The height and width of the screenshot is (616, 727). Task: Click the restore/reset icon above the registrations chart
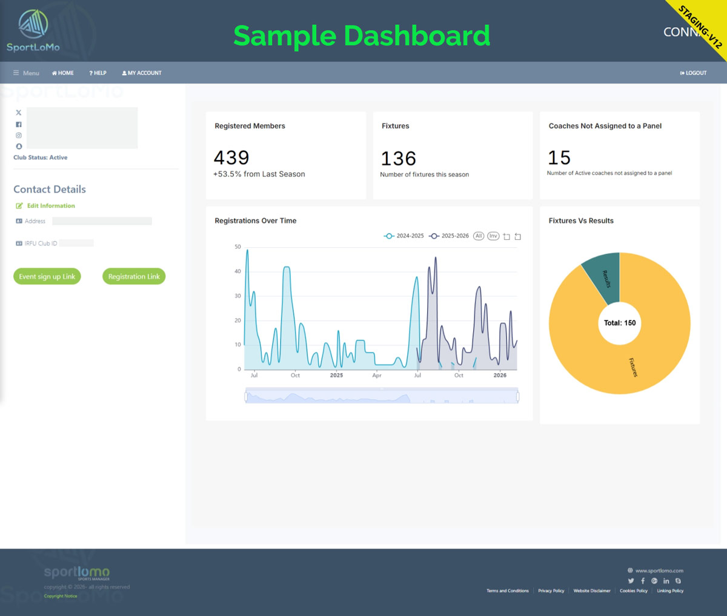coord(517,236)
